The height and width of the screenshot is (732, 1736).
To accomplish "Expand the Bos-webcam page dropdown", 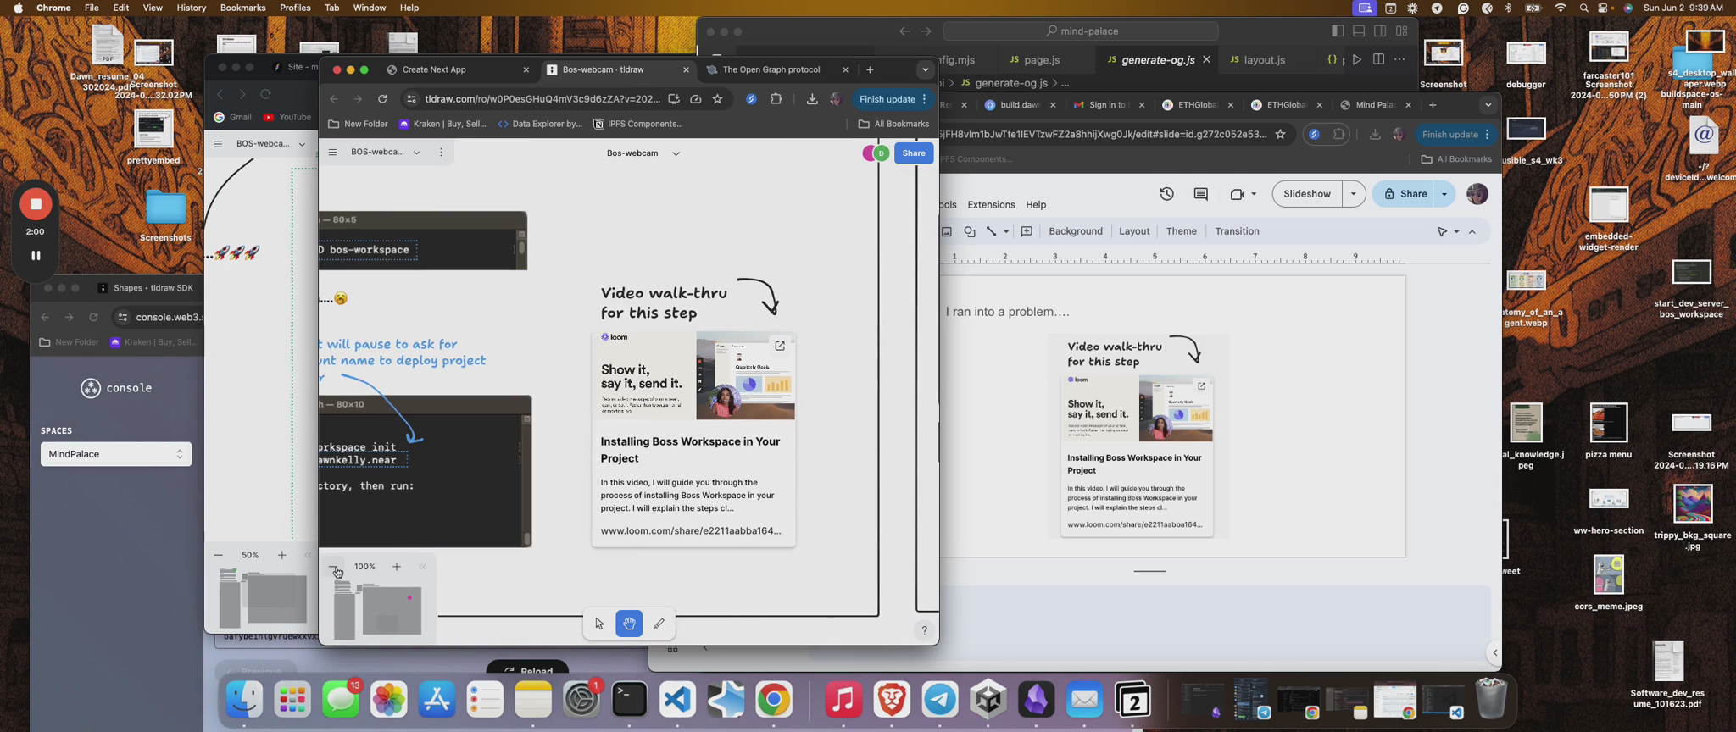I will (676, 153).
